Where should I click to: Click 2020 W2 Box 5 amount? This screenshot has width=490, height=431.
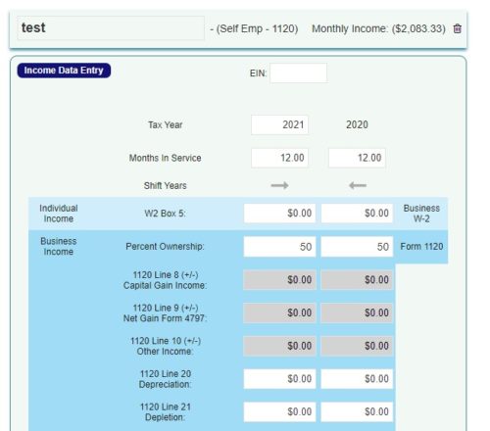click(357, 214)
